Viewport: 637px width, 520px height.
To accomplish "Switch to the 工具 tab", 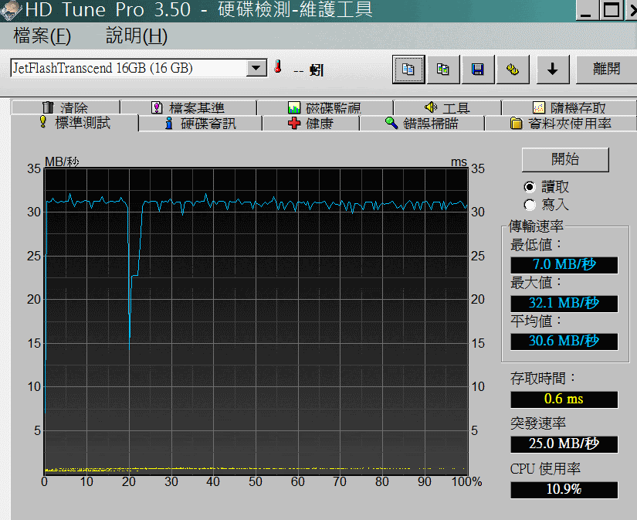I will pos(447,107).
